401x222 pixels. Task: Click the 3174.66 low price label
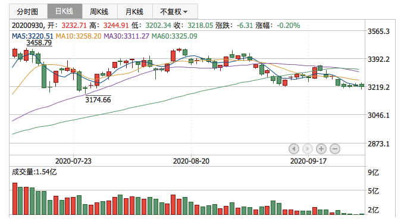[98, 100]
